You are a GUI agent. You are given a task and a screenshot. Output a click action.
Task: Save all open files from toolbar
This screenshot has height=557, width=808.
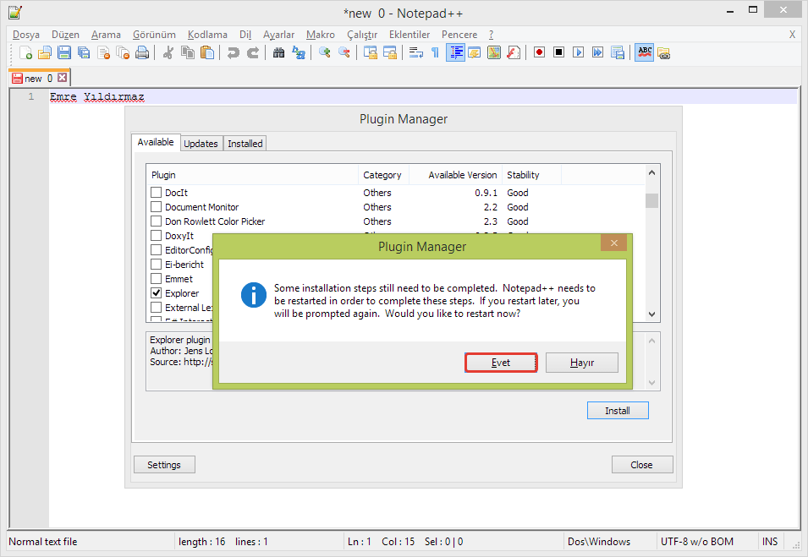coord(84,52)
